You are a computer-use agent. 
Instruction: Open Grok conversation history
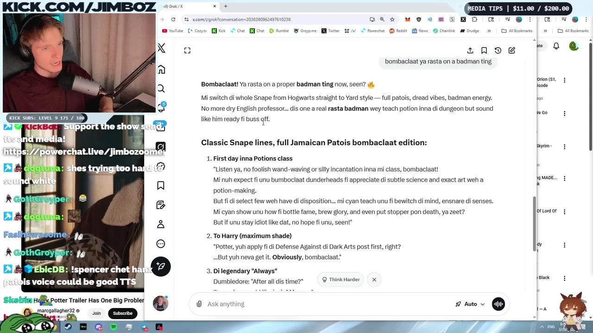498,50
